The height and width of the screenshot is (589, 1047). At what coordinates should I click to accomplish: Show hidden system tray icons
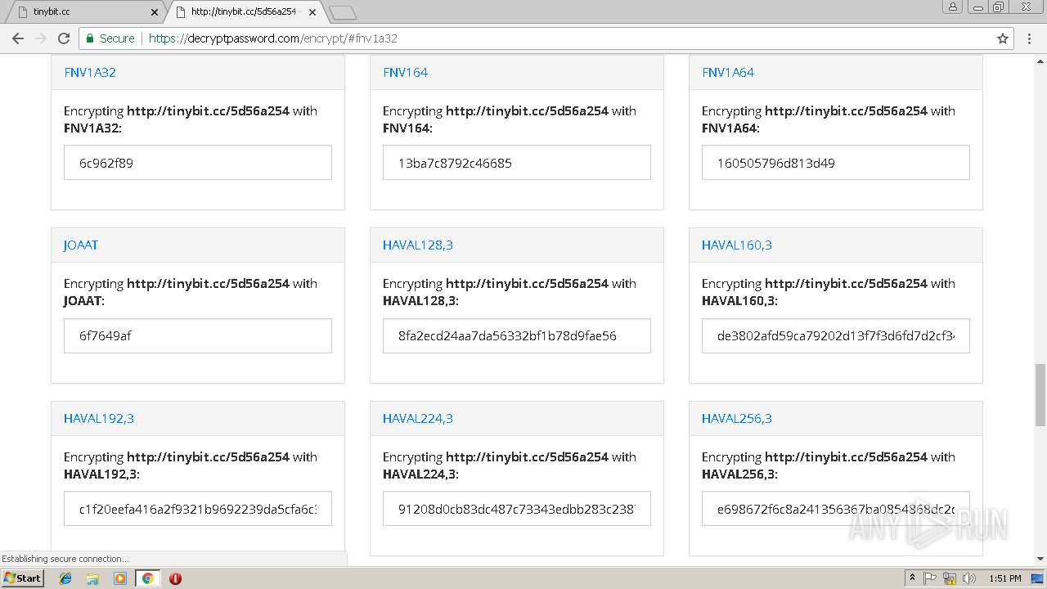tap(913, 578)
